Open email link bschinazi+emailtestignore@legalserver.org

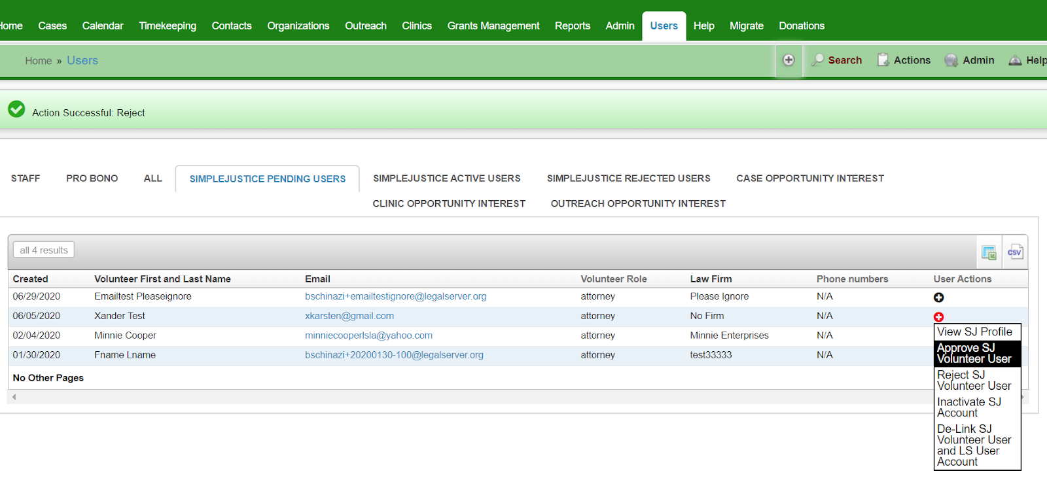[x=396, y=296]
